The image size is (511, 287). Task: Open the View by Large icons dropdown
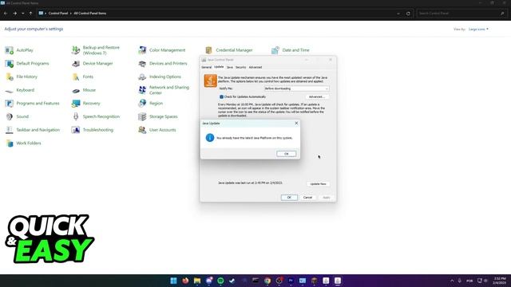[x=478, y=29]
